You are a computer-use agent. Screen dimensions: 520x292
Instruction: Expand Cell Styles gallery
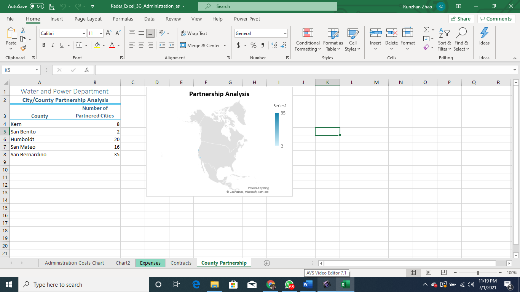pyautogui.click(x=353, y=40)
